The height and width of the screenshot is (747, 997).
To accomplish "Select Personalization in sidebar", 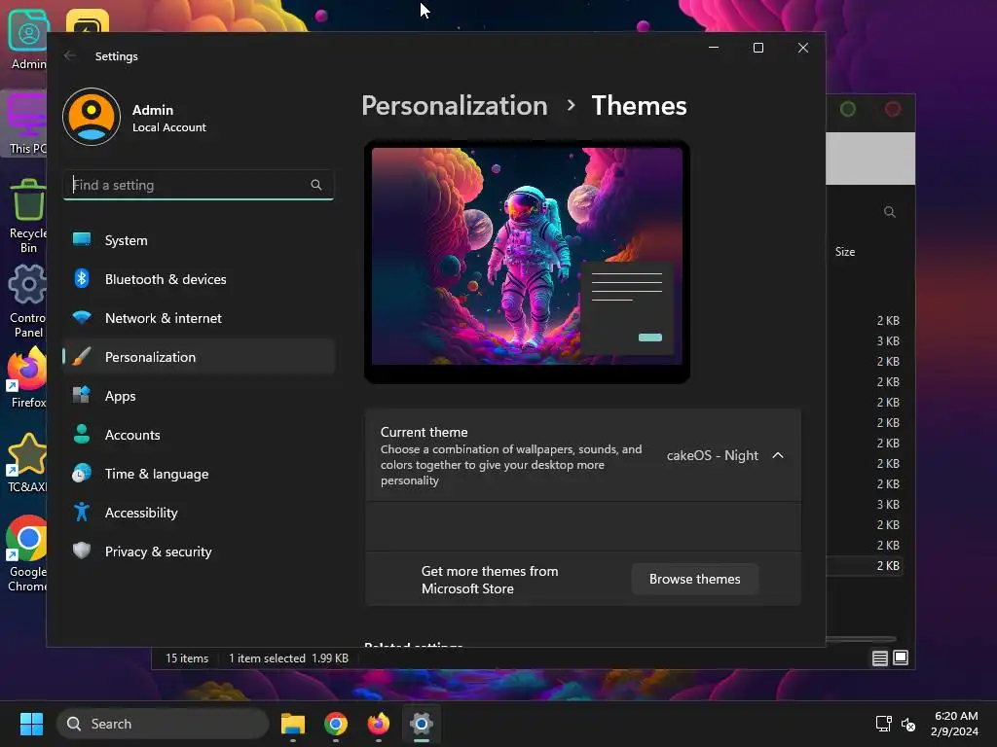I will (x=199, y=357).
